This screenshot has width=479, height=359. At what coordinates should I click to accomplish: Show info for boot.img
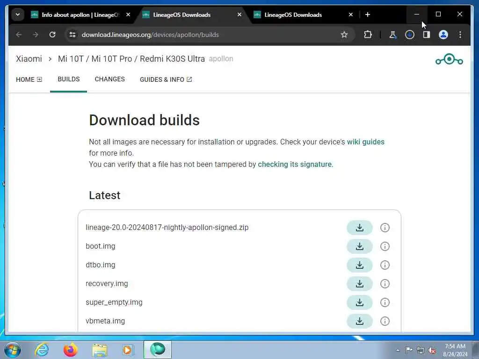point(385,246)
